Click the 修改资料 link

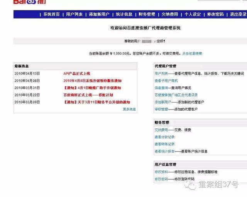click(x=161, y=172)
